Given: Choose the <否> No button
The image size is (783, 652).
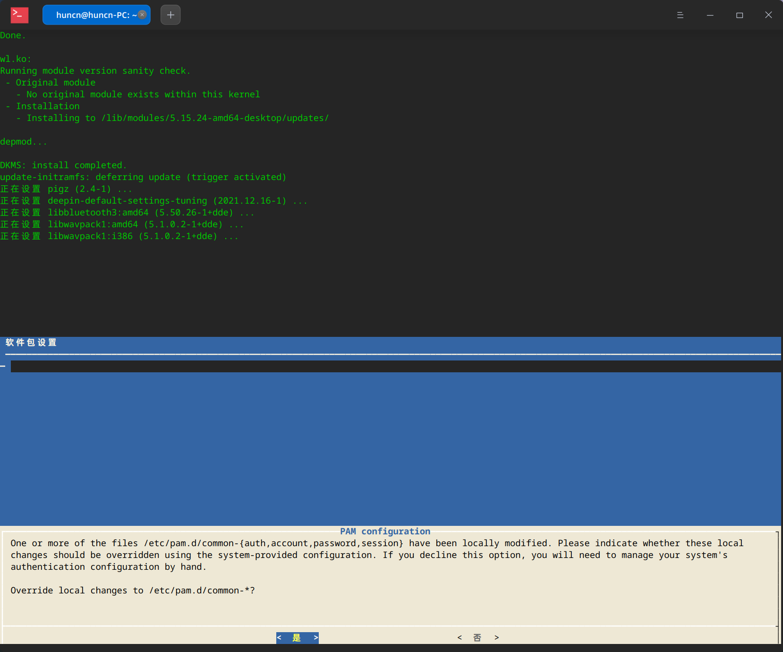Looking at the screenshot, I should [477, 638].
